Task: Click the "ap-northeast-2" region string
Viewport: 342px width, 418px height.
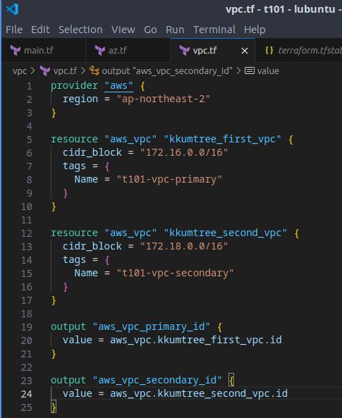Action: [x=164, y=99]
